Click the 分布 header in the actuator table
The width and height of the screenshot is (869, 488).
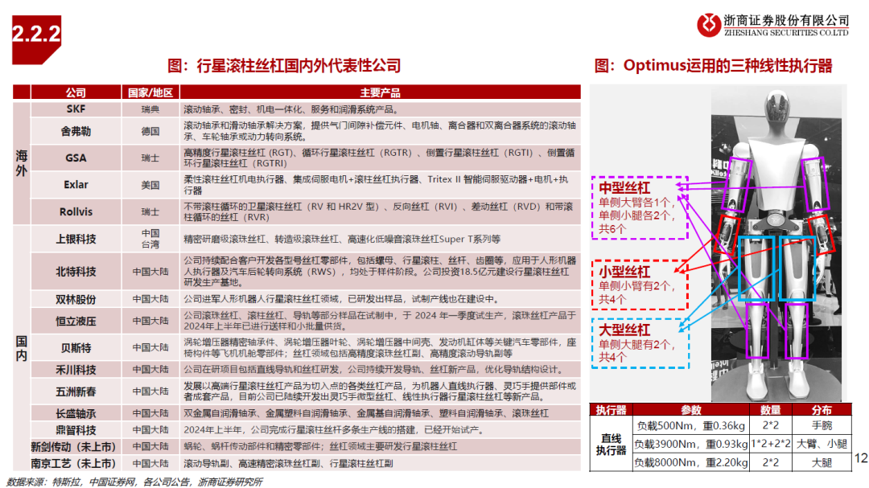coord(822,410)
